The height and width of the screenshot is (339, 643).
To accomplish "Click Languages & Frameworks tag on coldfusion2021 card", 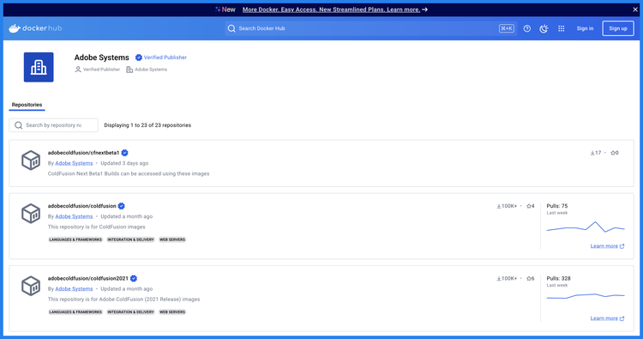I will [x=75, y=312].
